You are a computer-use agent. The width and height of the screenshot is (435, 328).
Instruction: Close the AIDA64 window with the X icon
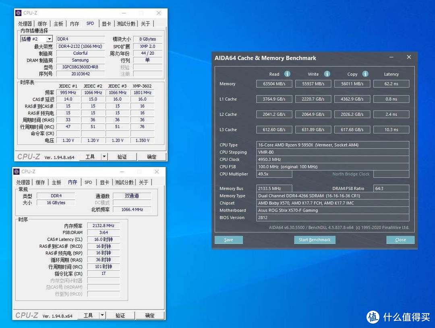tap(409, 58)
